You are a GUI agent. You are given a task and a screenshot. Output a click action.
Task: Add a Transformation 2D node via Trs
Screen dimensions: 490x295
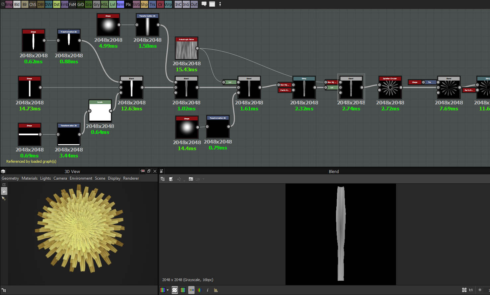point(152,4)
